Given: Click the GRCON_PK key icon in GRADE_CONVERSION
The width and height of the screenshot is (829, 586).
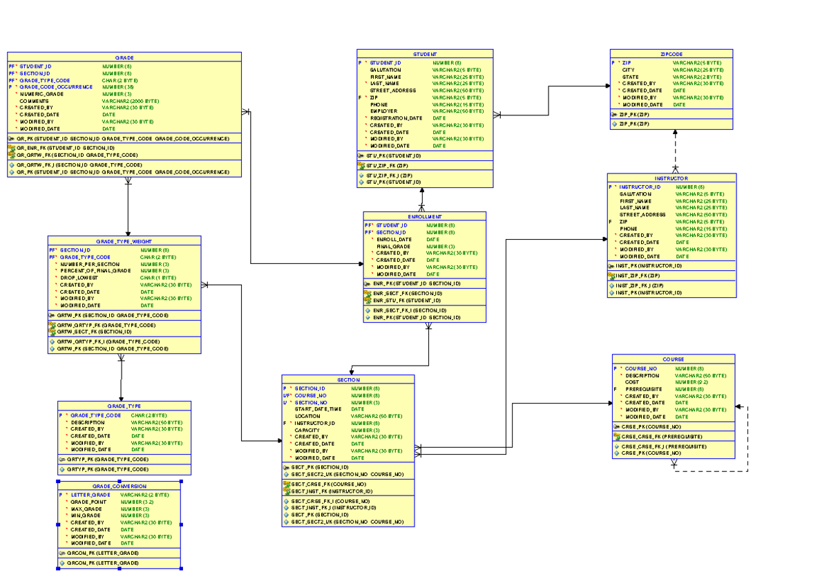Looking at the screenshot, I should (x=61, y=551).
